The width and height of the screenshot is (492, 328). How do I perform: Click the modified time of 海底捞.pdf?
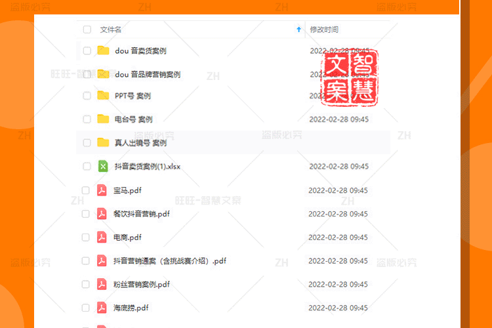[338, 308]
